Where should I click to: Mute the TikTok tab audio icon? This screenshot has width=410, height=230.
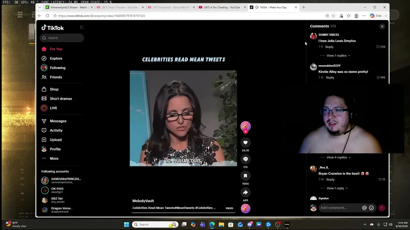(257, 7)
